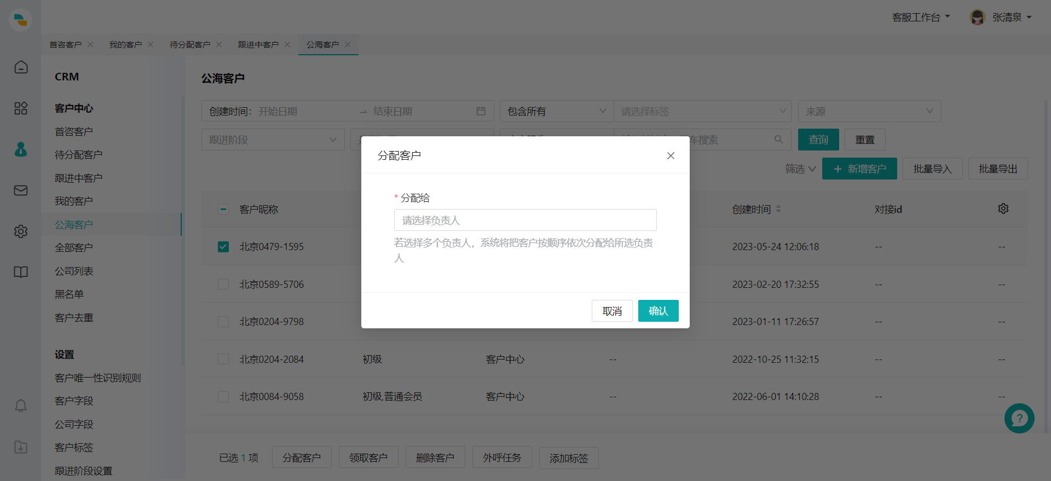Switch to the 首咨客户 tab
1051x481 pixels.
pos(65,44)
